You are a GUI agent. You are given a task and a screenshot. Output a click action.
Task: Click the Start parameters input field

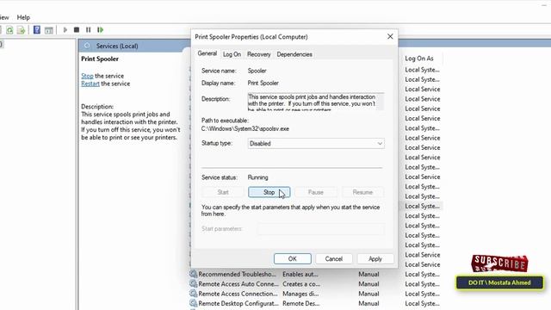coord(321,229)
